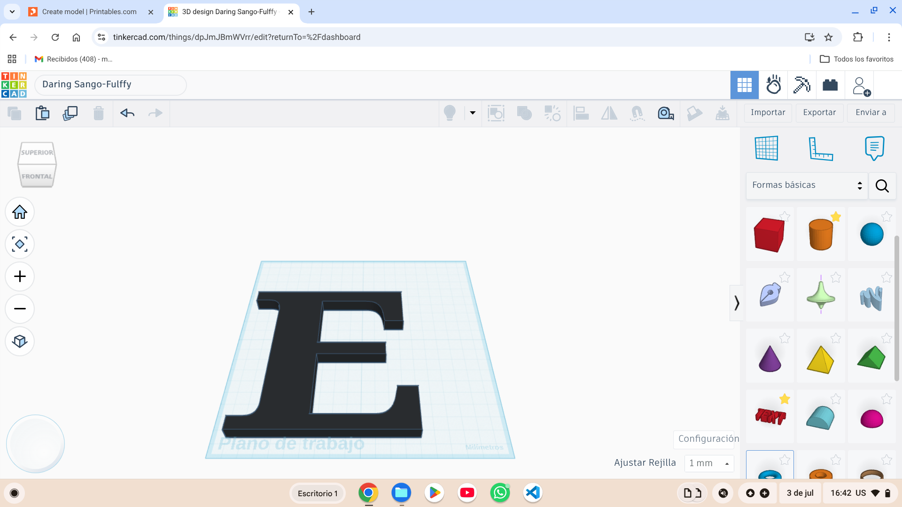Select the blue sphere shape
This screenshot has width=902, height=507.
point(871,234)
